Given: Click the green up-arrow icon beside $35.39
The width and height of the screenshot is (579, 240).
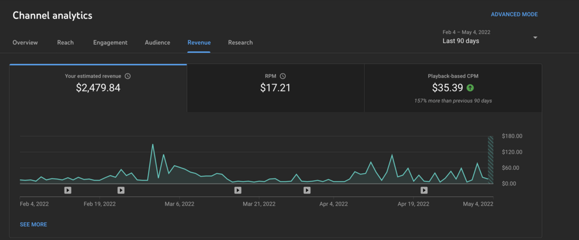Looking at the screenshot, I should tap(470, 88).
